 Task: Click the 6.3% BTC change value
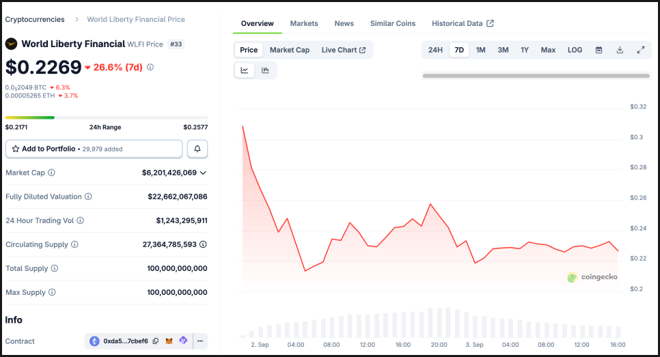(x=63, y=87)
